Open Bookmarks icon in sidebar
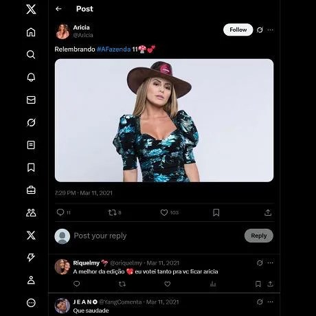 (x=31, y=168)
